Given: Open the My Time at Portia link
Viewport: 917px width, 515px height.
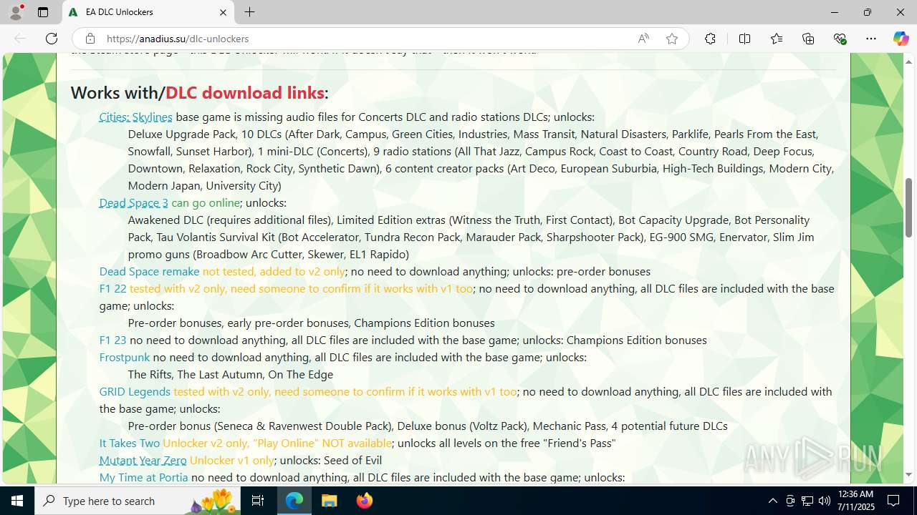Looking at the screenshot, I should click(x=143, y=477).
